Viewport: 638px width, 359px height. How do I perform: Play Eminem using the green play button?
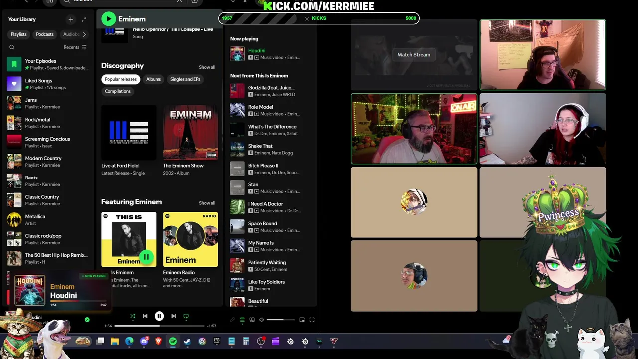(x=108, y=19)
